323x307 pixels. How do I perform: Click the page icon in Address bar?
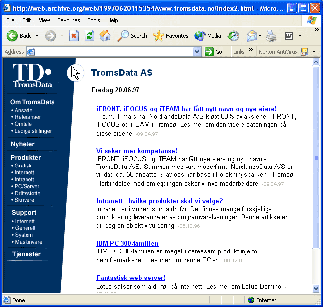(31, 52)
